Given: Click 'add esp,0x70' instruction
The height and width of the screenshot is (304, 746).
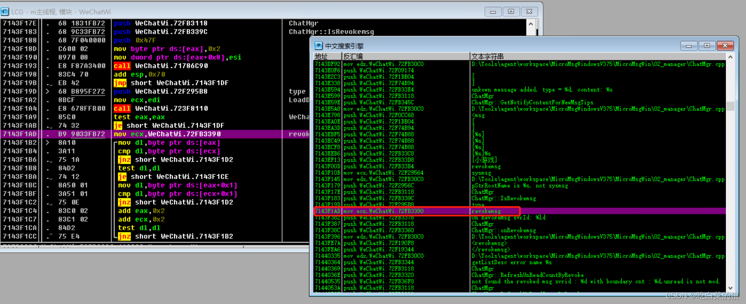Looking at the screenshot, I should [x=139, y=74].
